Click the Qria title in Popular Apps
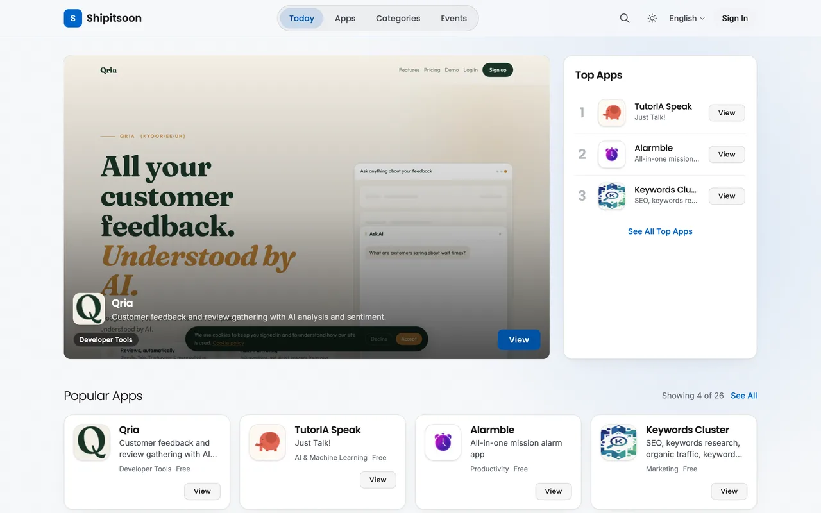Viewport: 821px width, 513px height. [129, 430]
